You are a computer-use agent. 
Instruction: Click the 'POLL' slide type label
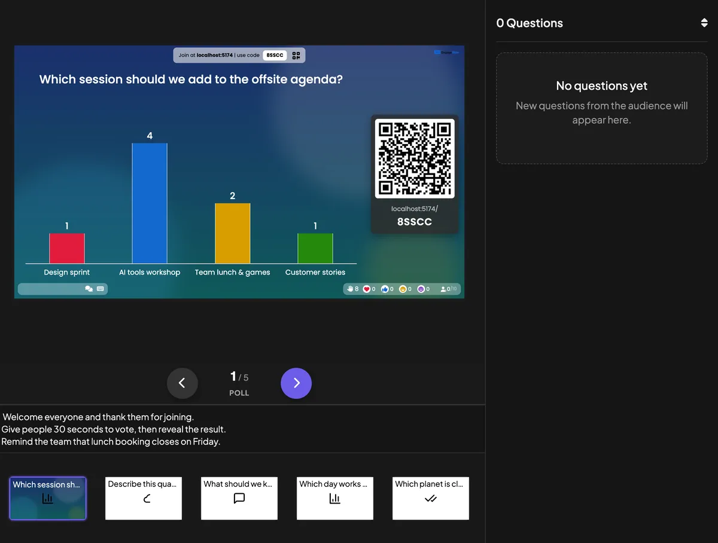pos(239,393)
